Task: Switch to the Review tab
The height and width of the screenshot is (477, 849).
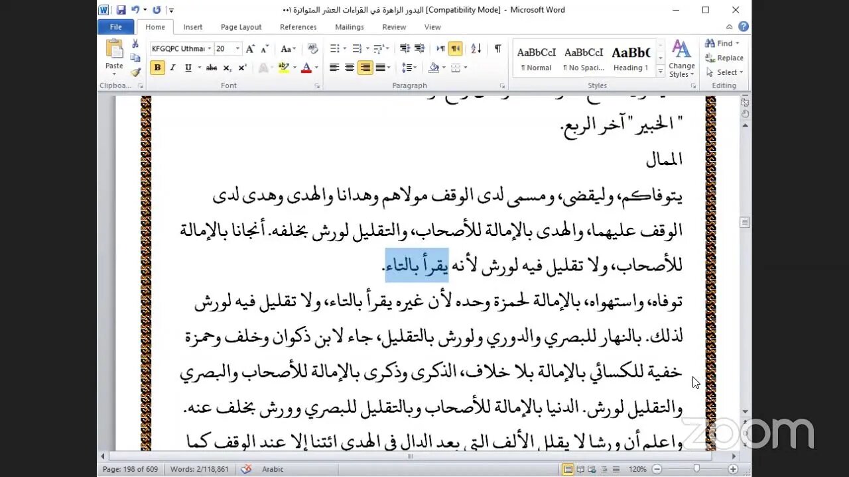Action: 394,27
